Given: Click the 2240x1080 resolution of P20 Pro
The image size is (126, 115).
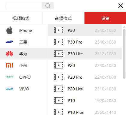Looking at the screenshot, I should (x=105, y=77).
